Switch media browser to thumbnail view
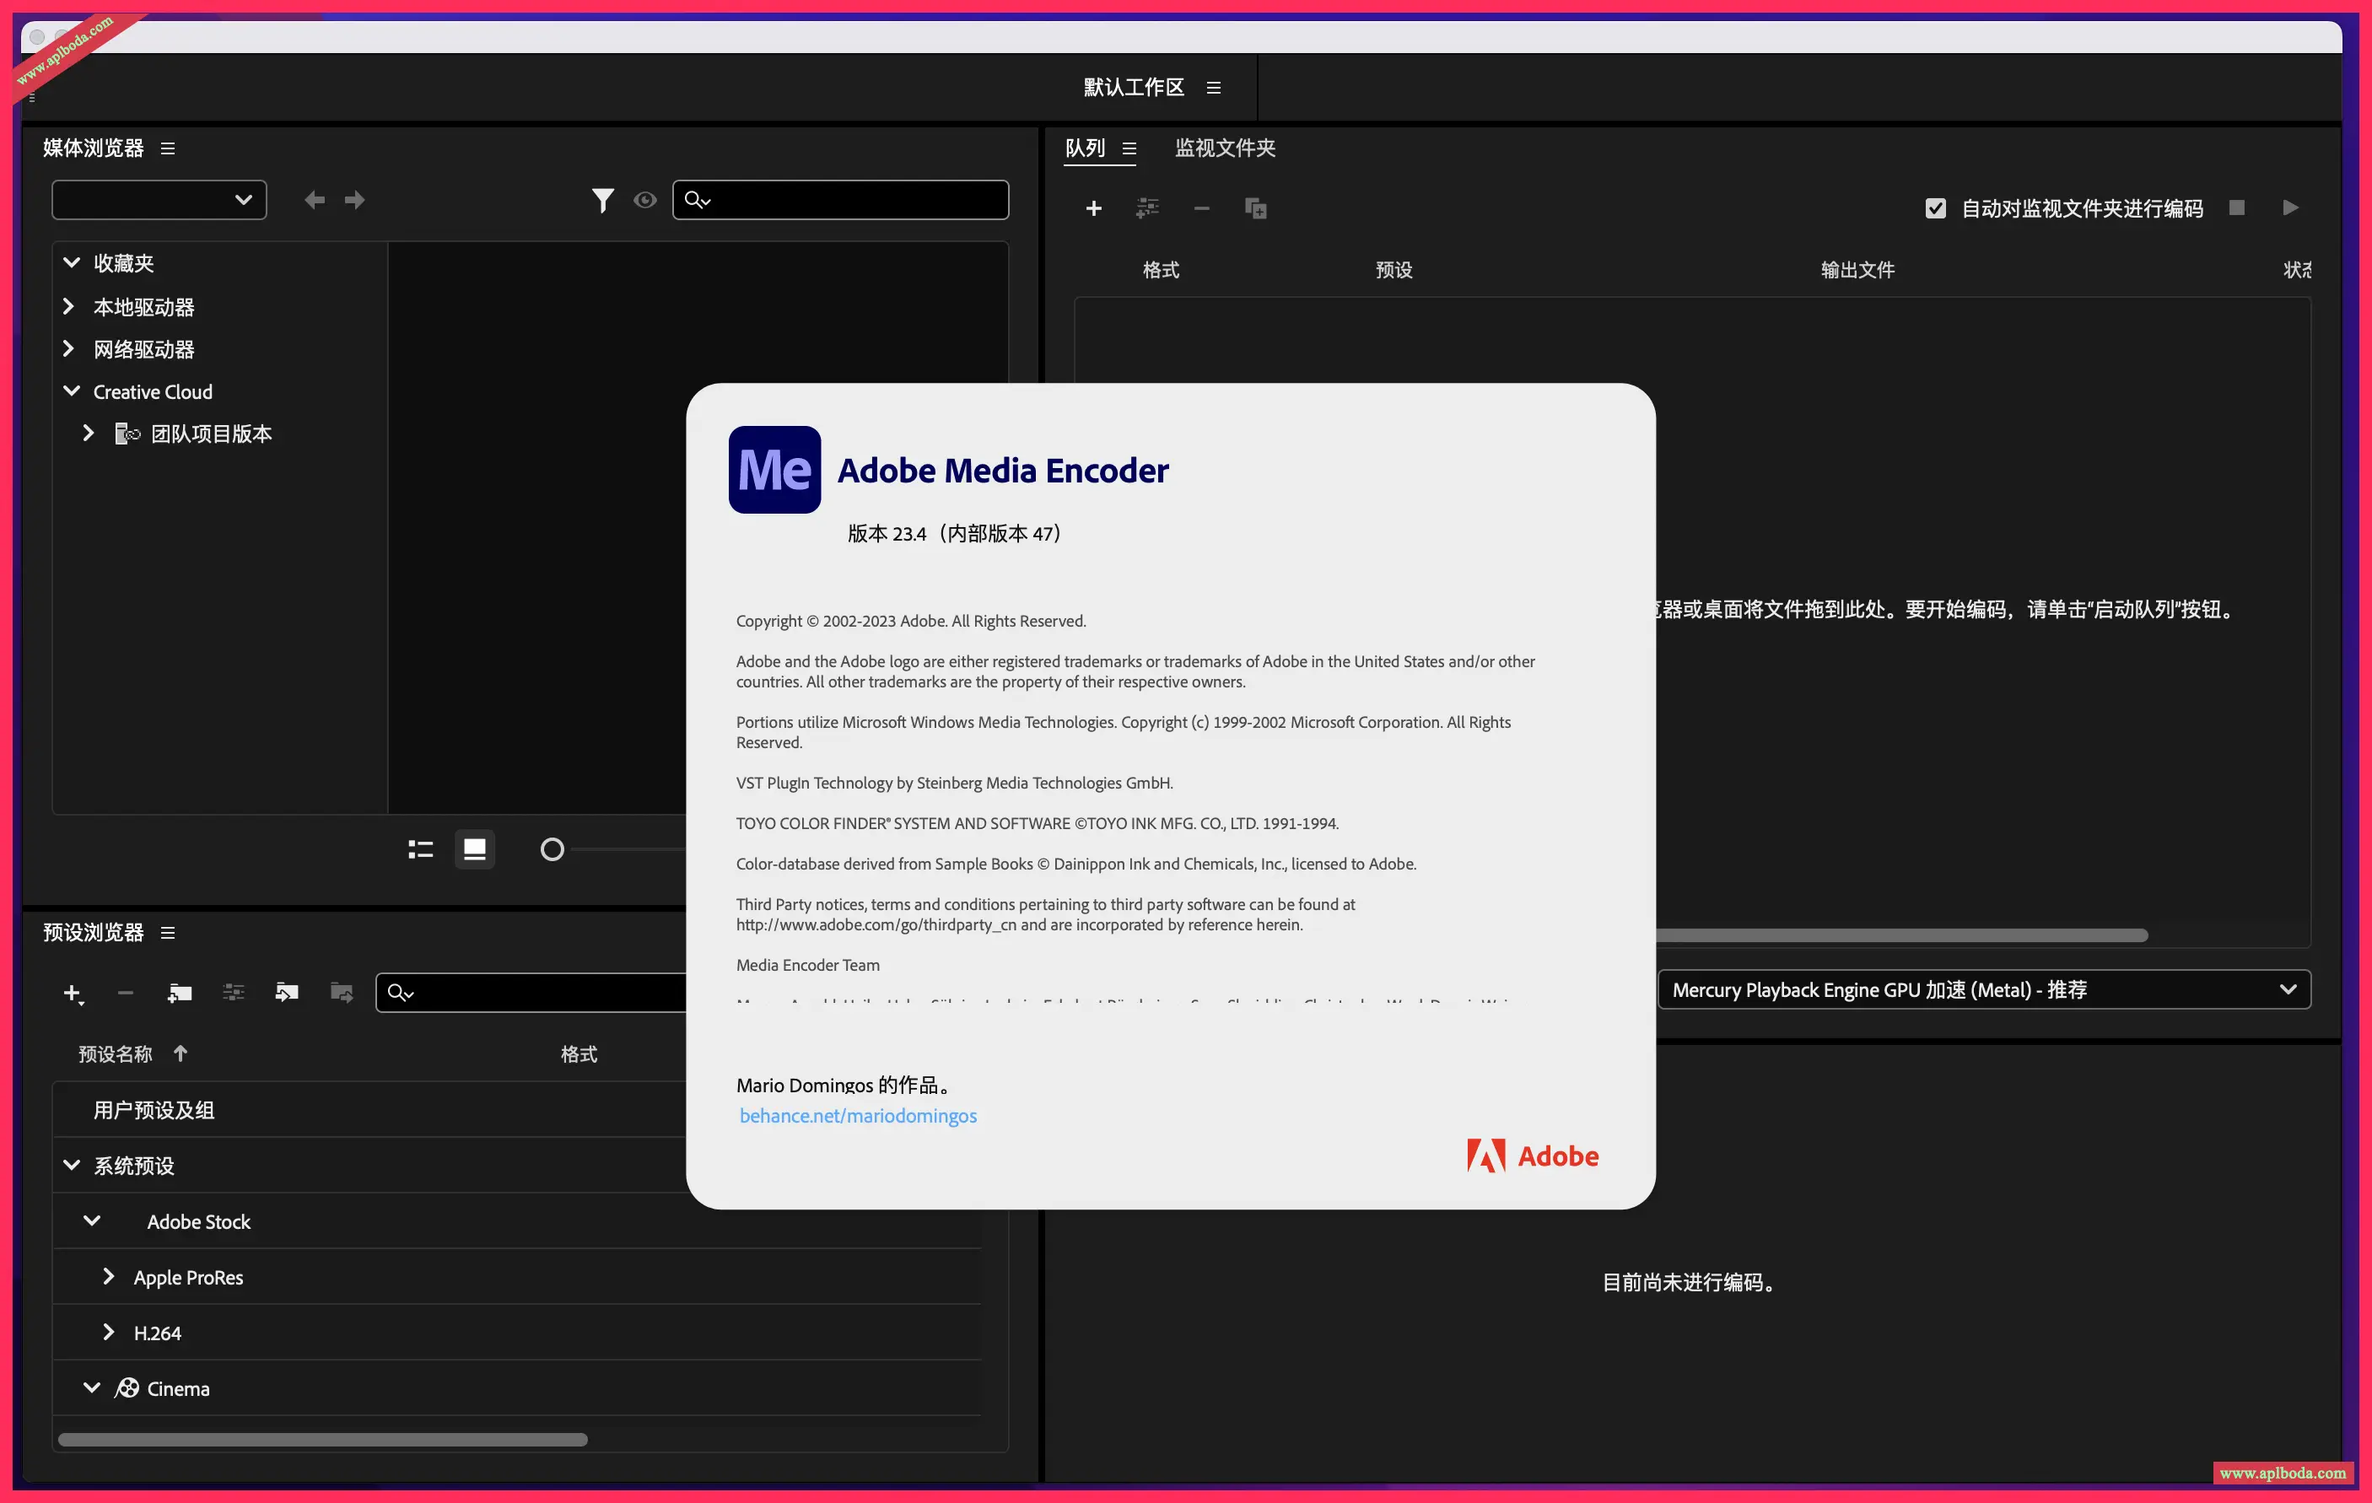Screen dimensions: 2372x1503 [475, 849]
